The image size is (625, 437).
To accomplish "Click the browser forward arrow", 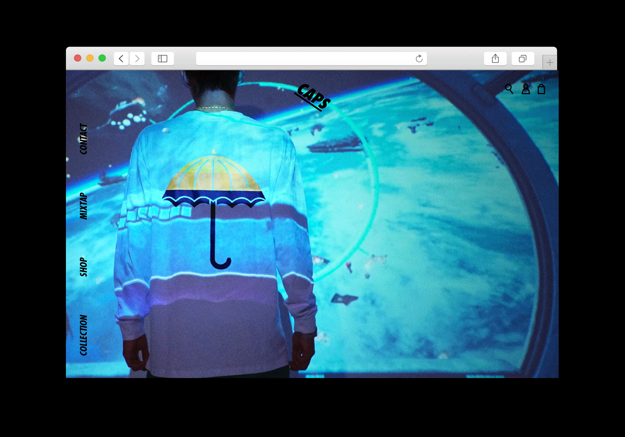I will pos(137,59).
